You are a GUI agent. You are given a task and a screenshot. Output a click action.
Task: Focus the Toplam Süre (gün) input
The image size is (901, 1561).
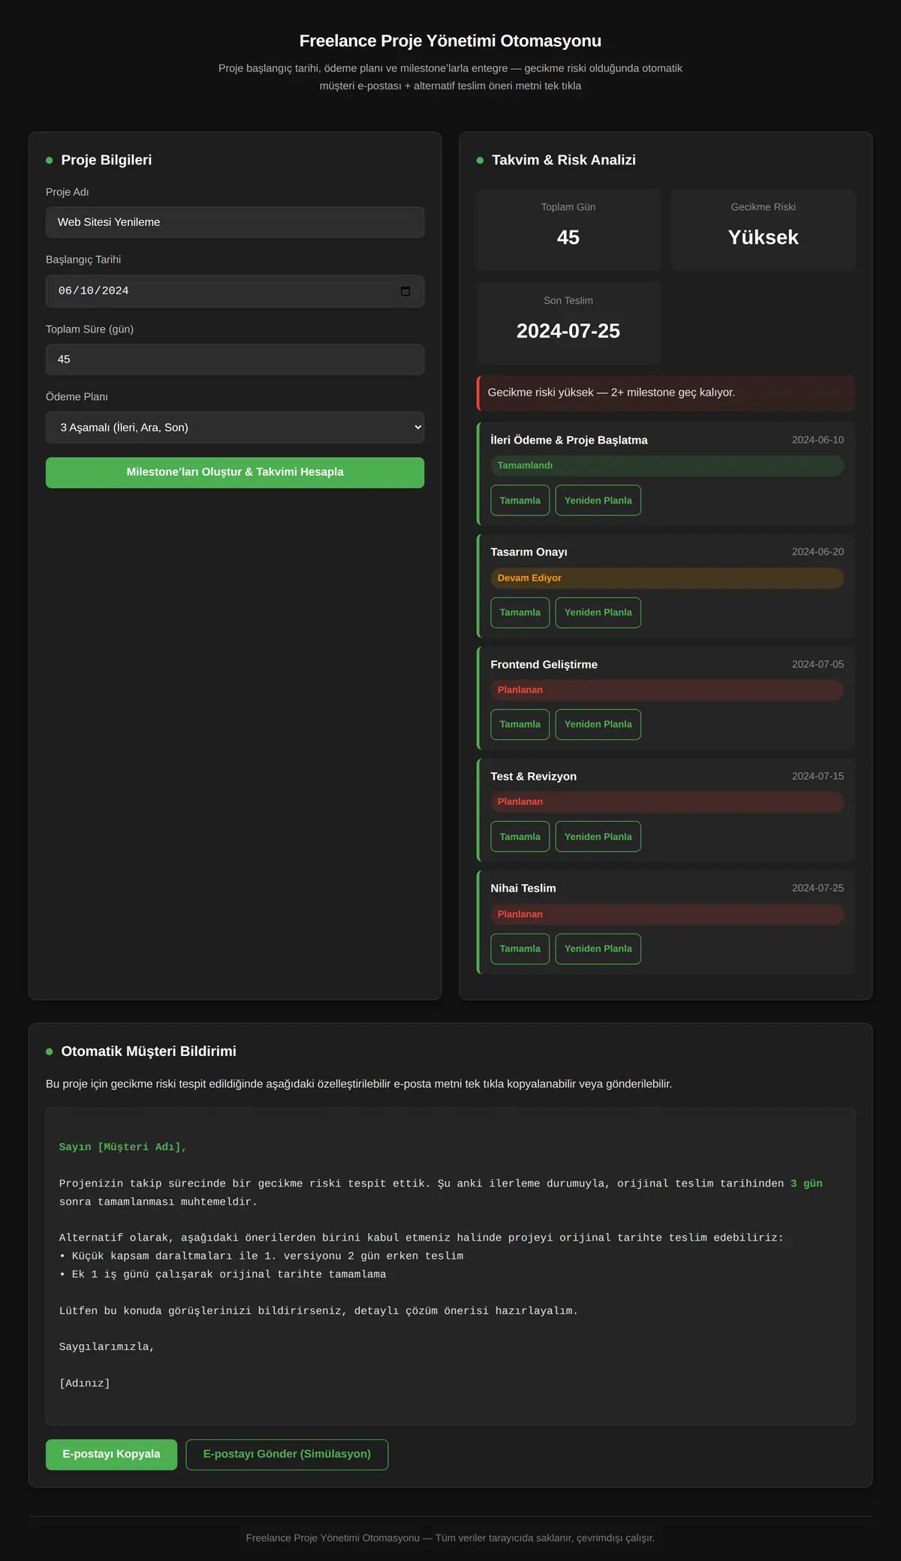pyautogui.click(x=235, y=359)
